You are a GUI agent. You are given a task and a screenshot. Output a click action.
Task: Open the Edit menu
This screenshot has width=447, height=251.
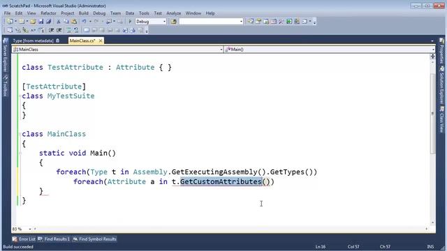[19, 13]
